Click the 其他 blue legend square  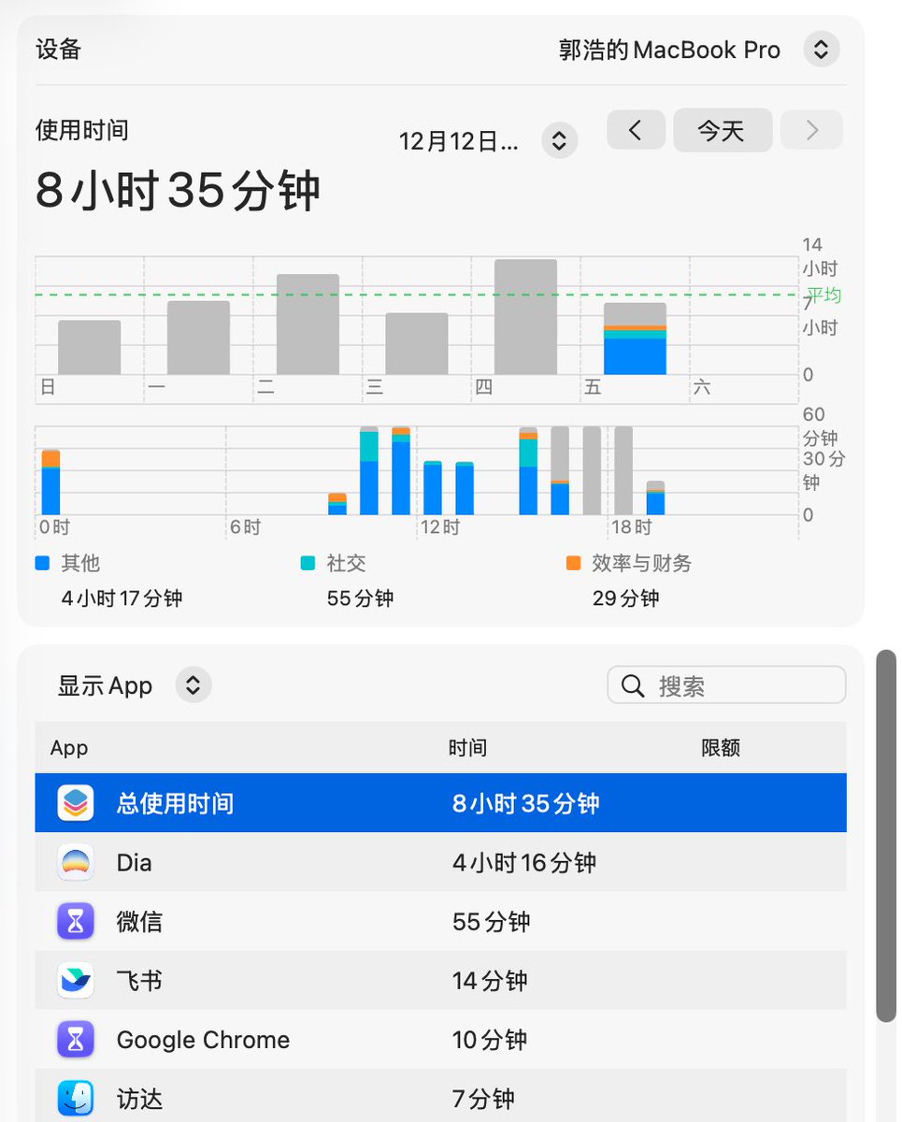click(x=41, y=563)
